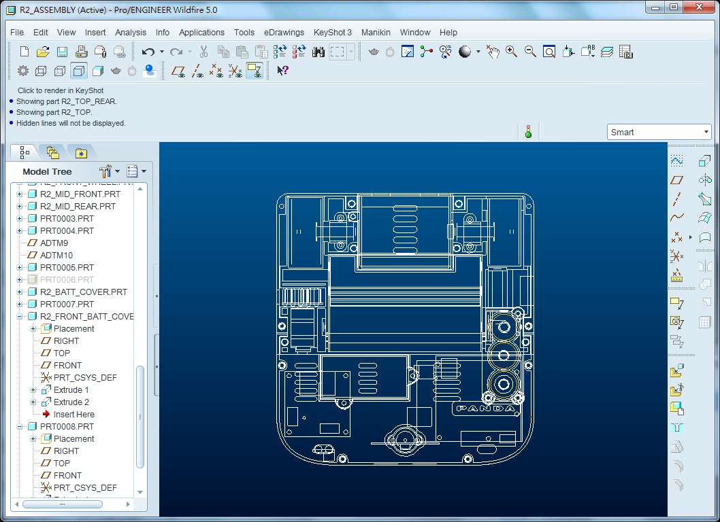Toggle annotation element display
The height and width of the screenshot is (522, 720).
255,70
